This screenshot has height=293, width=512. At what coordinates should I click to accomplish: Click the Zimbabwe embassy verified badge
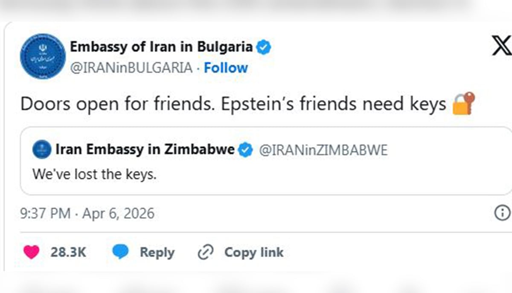(245, 150)
